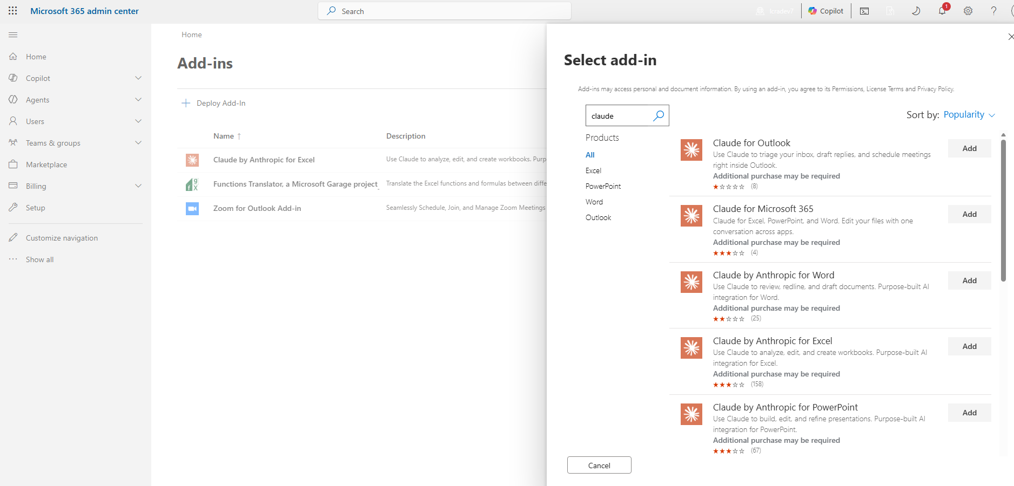This screenshot has width=1014, height=486.
Task: Click Zoom for Outlook Add-in icon
Action: tap(192, 209)
